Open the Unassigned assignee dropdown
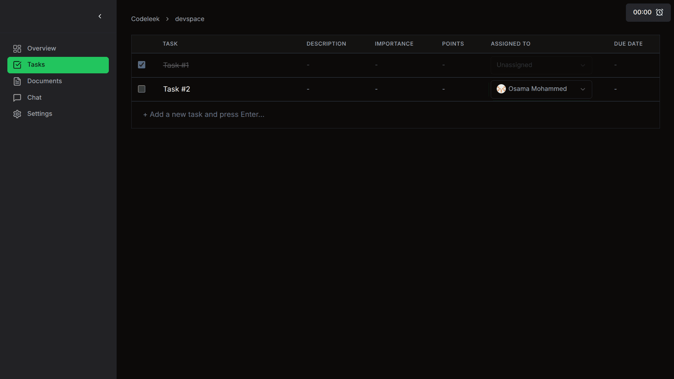This screenshot has height=379, width=674. point(541,65)
